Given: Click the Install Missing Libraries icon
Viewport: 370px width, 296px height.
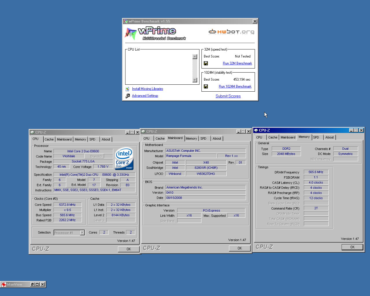Looking at the screenshot, I should [x=127, y=89].
